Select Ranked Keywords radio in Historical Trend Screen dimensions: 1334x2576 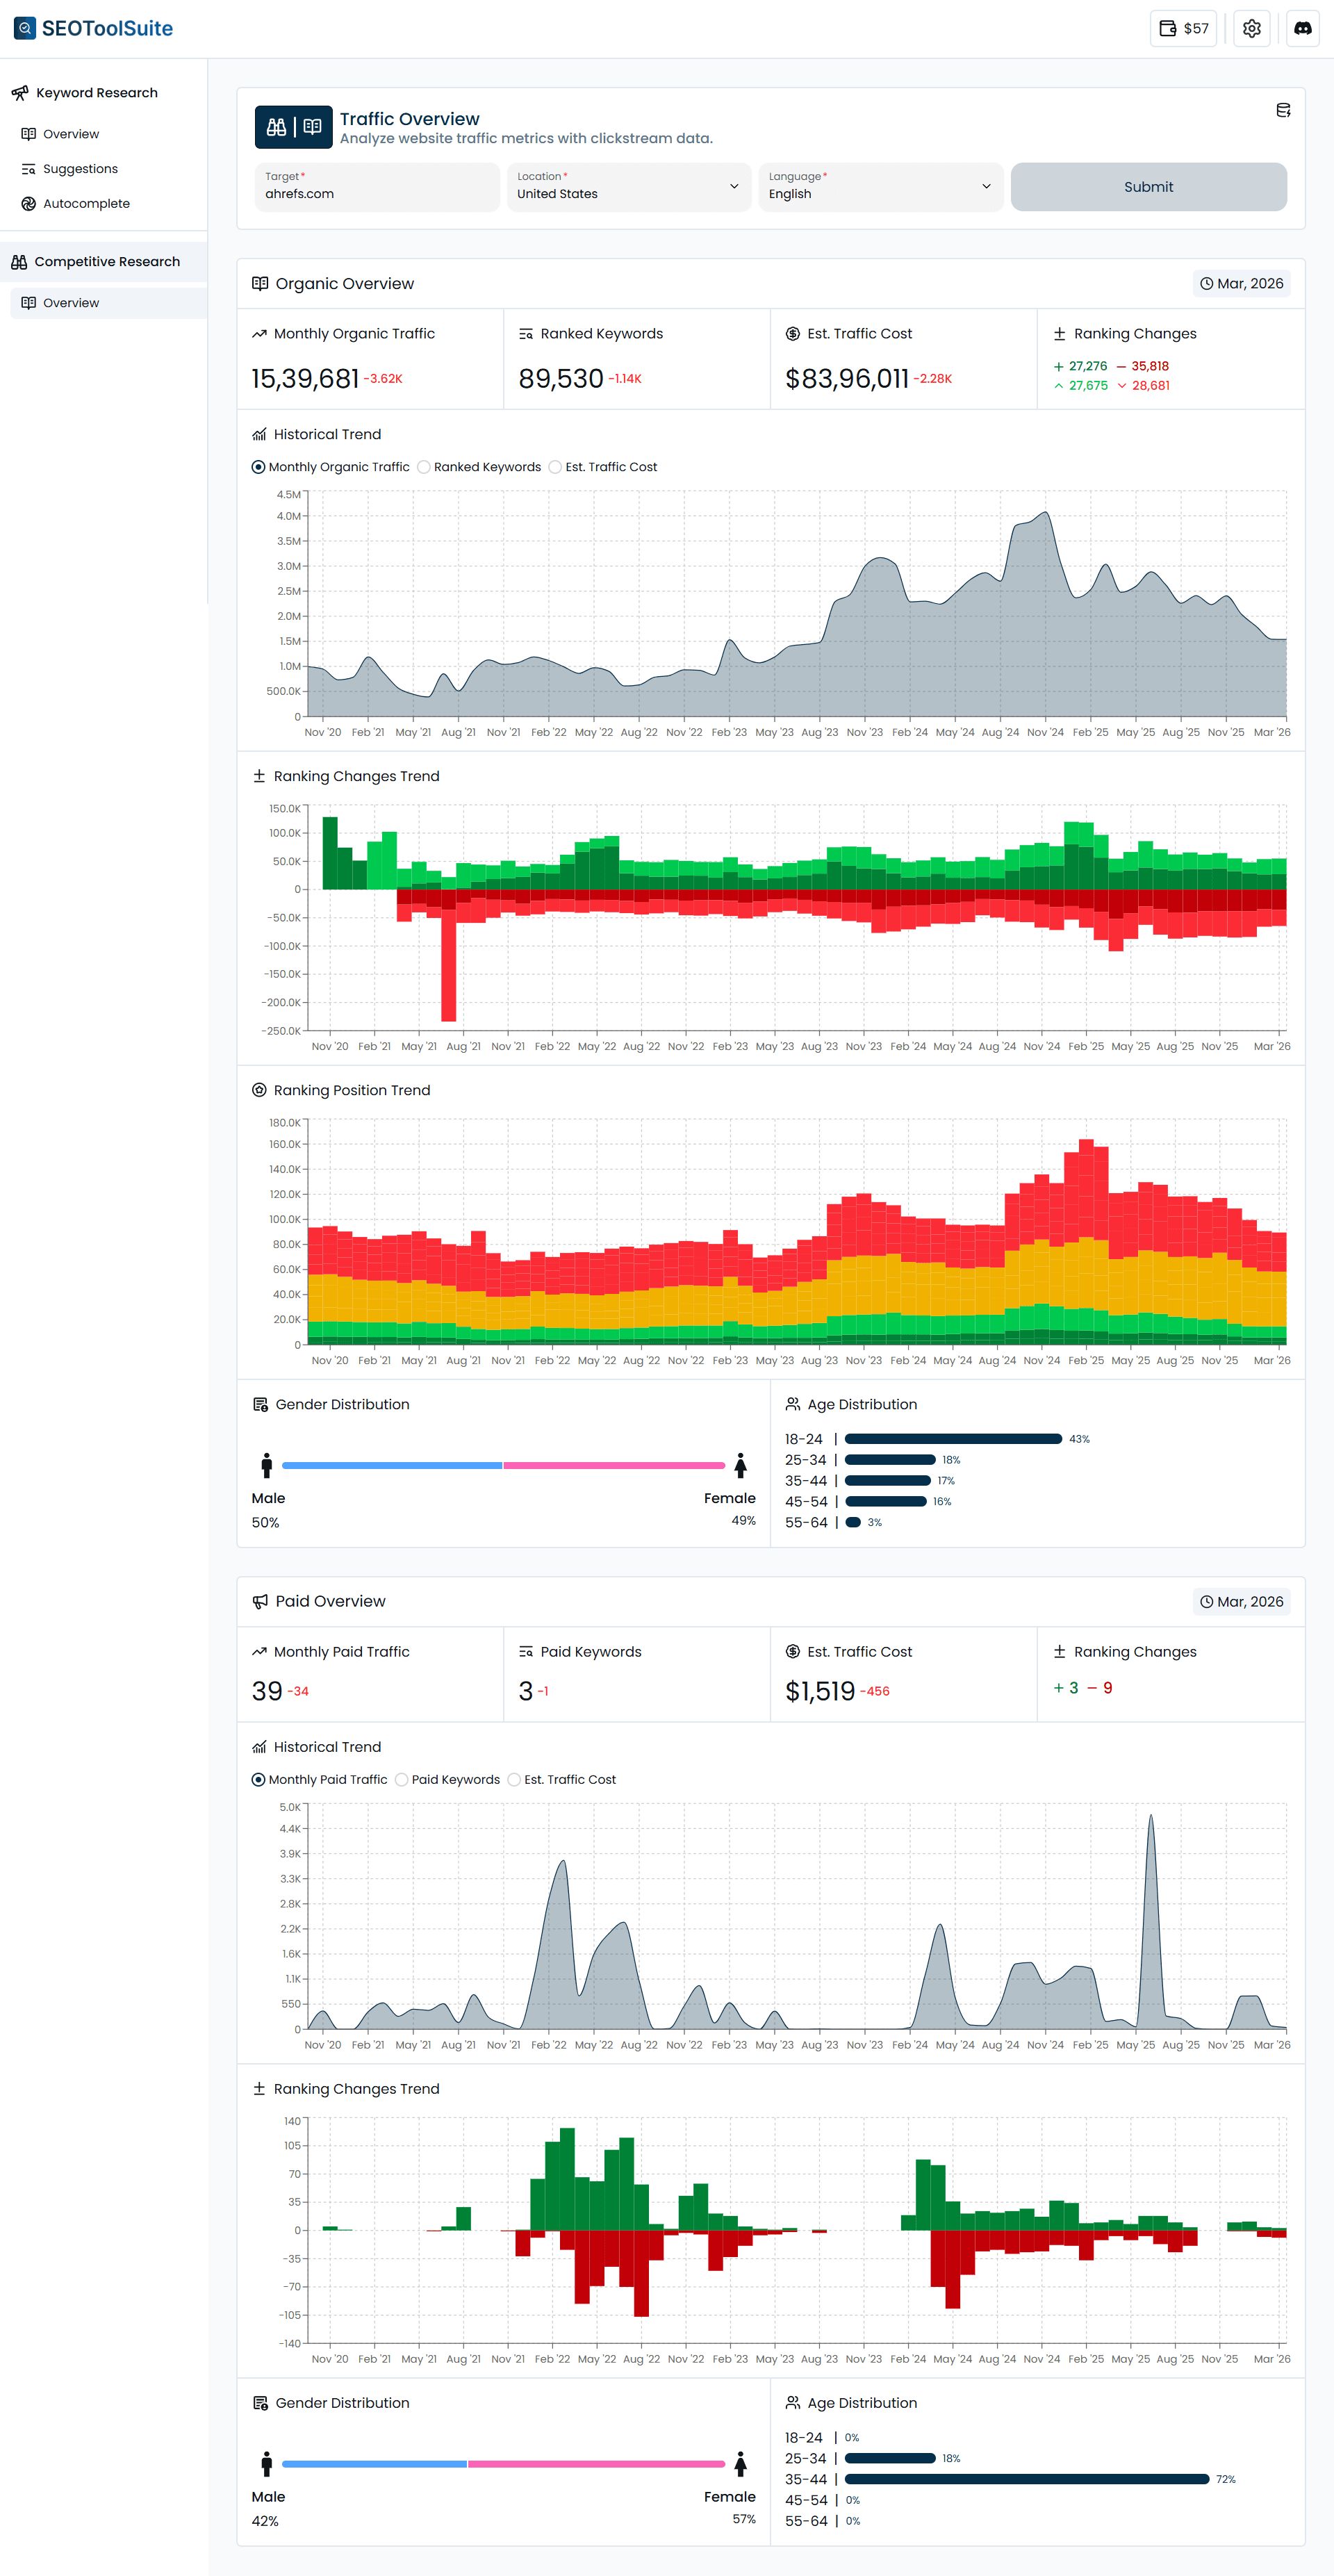click(x=424, y=466)
